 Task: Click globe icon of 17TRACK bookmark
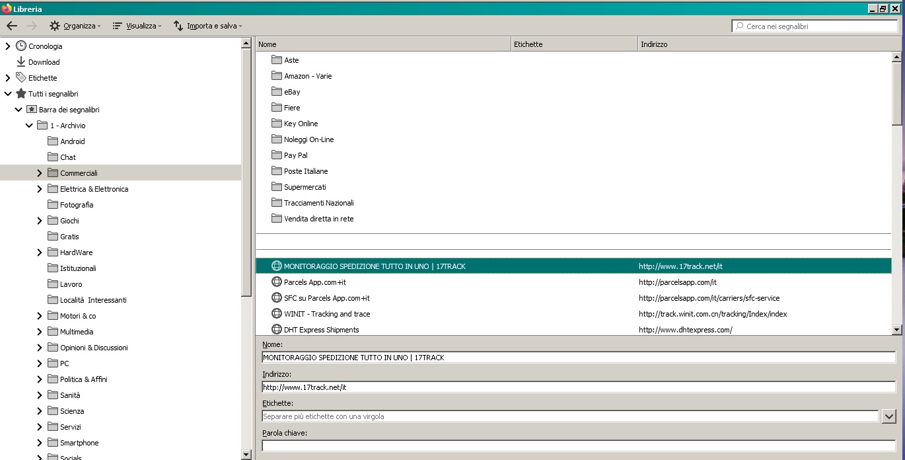pyautogui.click(x=277, y=266)
